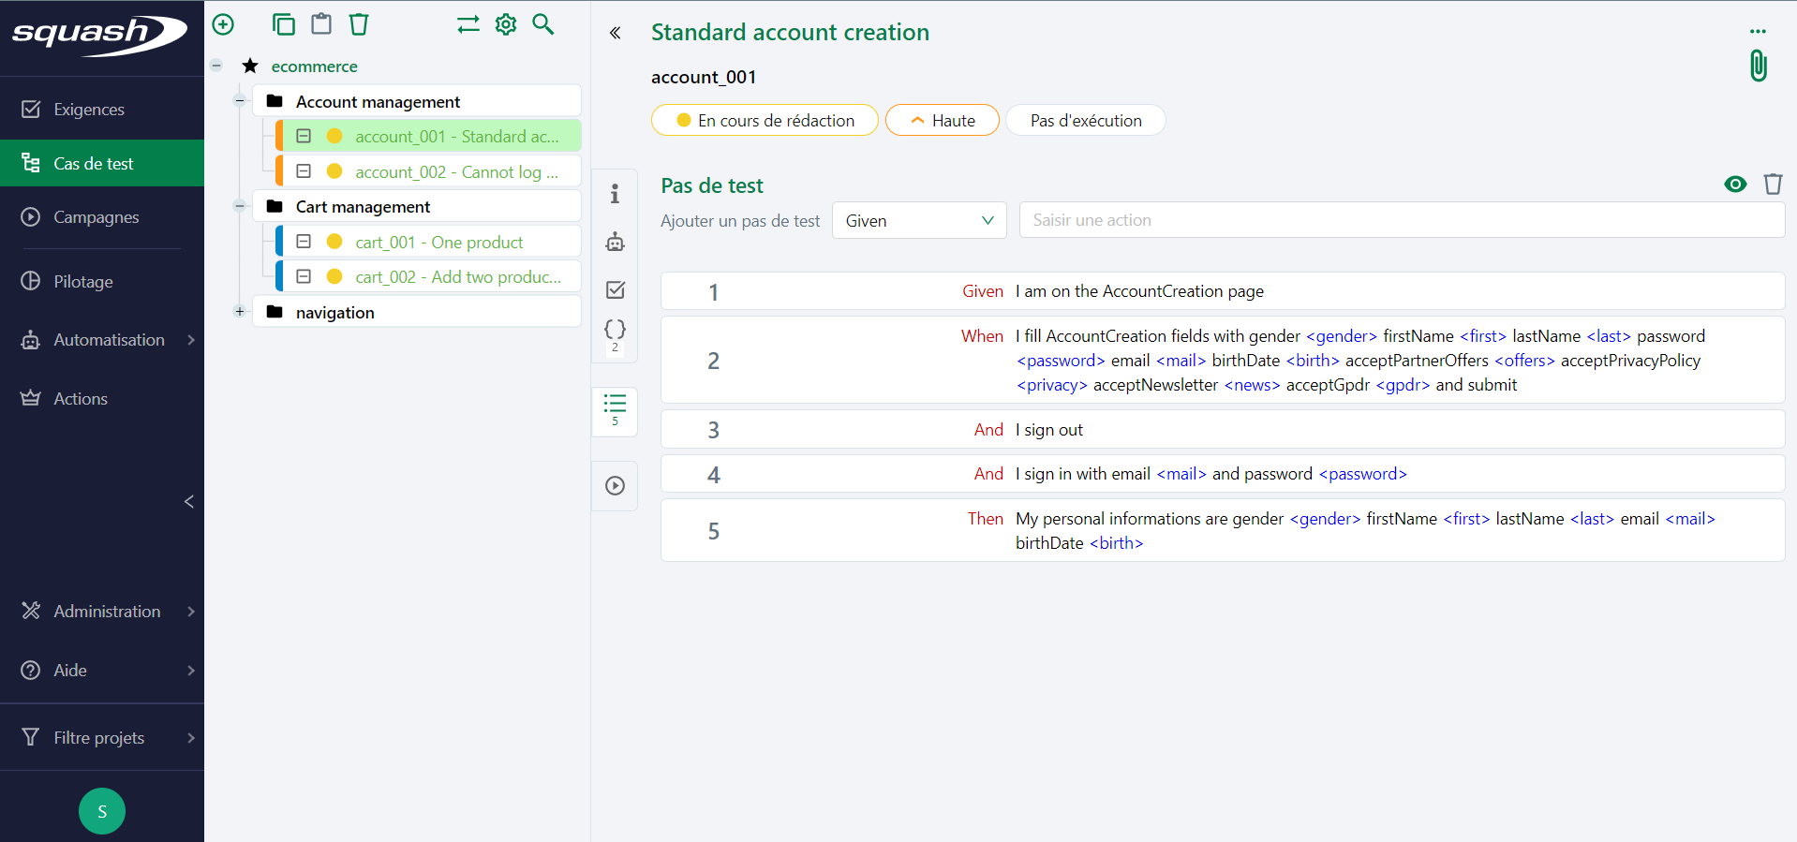Open the robot automation side tab
Image resolution: width=1797 pixels, height=842 pixels.
(615, 242)
